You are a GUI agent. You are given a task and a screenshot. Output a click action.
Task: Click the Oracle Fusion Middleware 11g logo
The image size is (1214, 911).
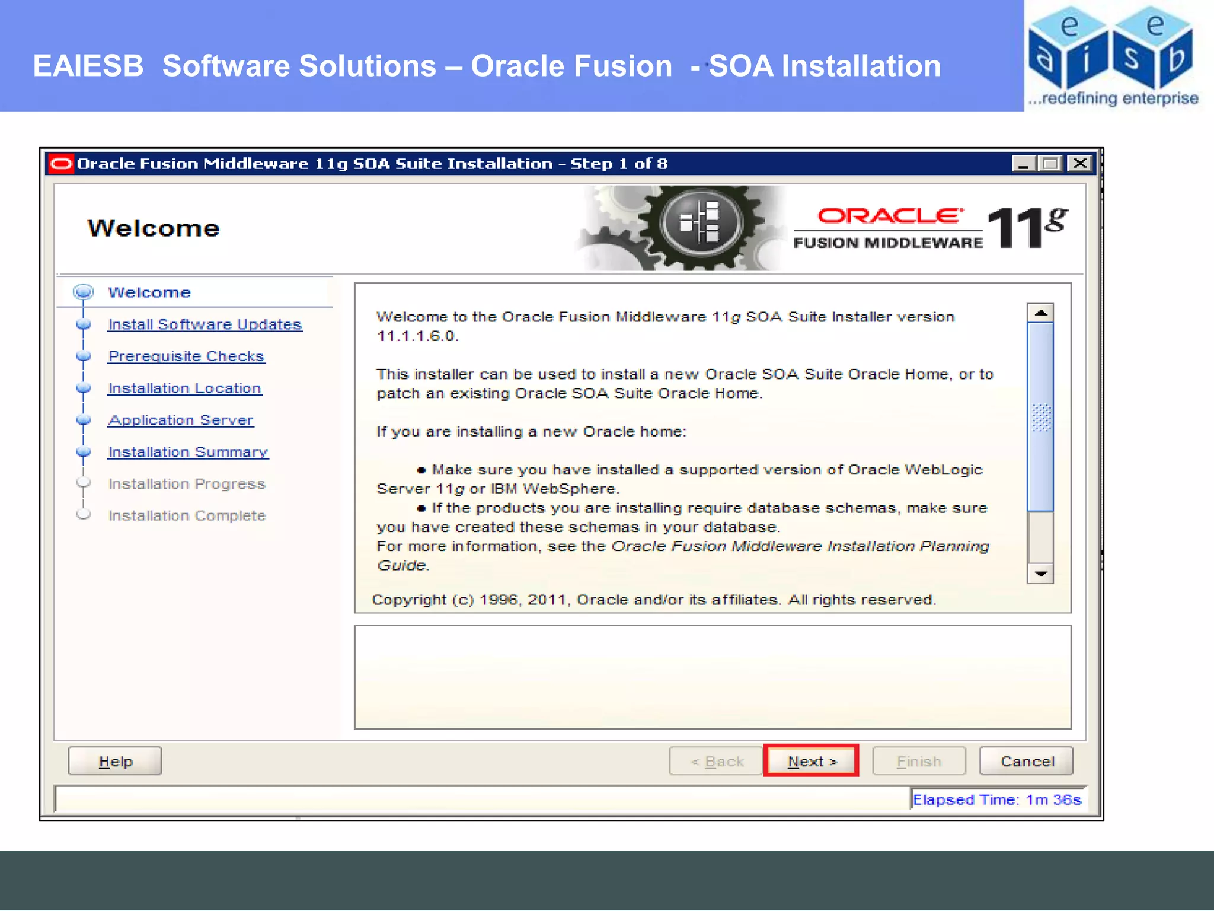pyautogui.click(x=931, y=228)
